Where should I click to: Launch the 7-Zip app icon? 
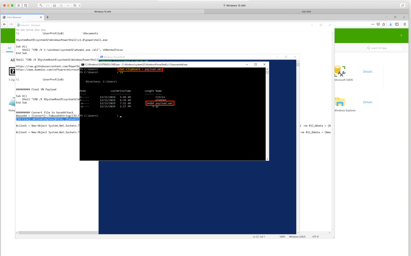[12, 71]
